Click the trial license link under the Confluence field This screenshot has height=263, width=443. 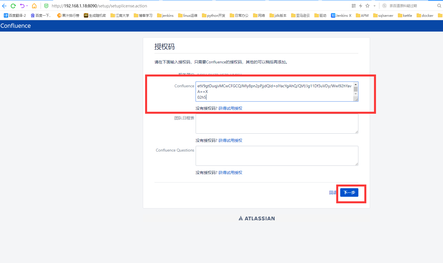coord(230,108)
